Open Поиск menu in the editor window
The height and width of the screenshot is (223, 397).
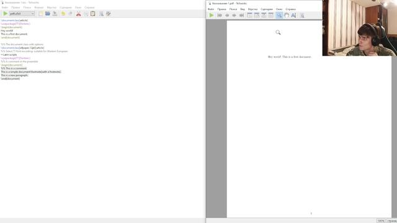(x=27, y=7)
